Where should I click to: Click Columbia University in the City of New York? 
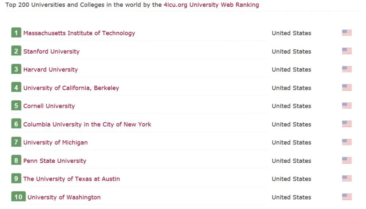click(x=87, y=124)
